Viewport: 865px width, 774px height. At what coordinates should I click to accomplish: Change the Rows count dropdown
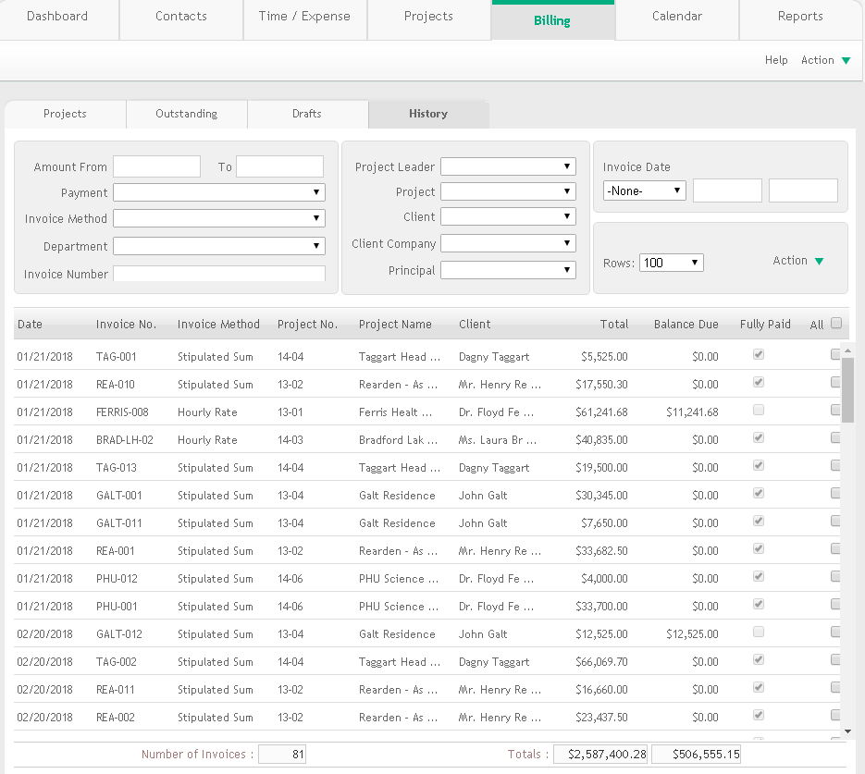click(x=671, y=263)
